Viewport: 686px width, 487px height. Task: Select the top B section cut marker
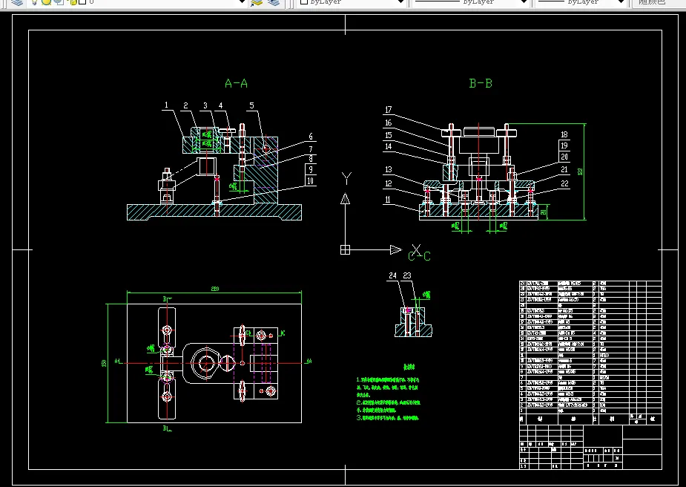pos(167,299)
